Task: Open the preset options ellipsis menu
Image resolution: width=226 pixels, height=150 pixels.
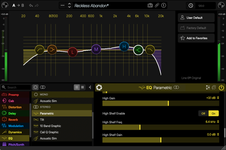Action: tap(63, 5)
